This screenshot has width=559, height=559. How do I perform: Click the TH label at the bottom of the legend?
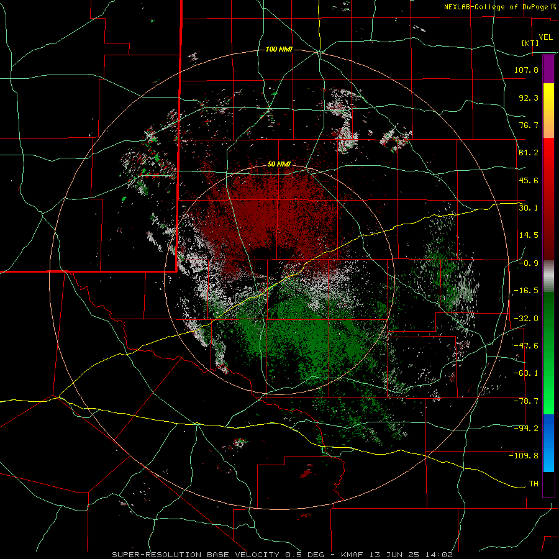[x=534, y=484]
